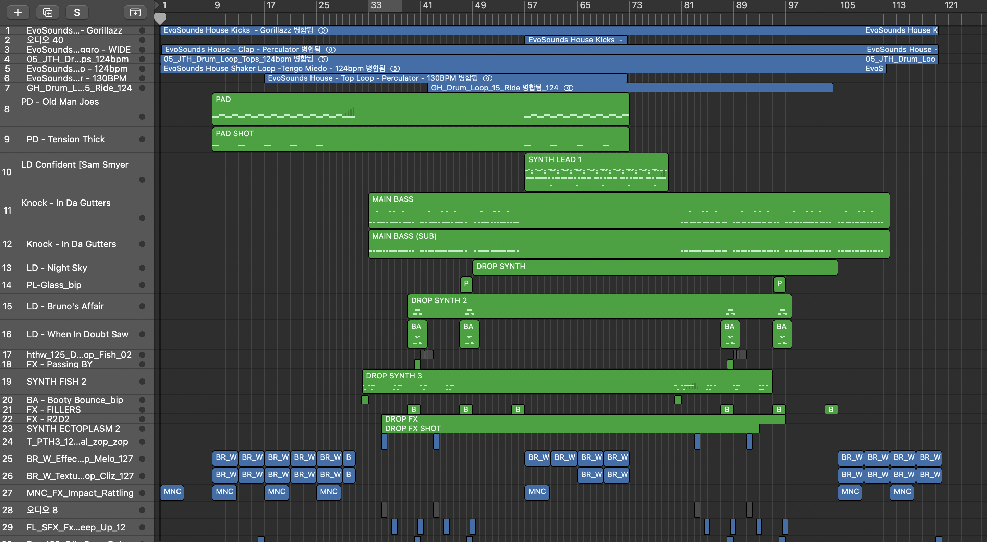
Task: Select track header PD - Old Man Joes
Action: (77, 109)
